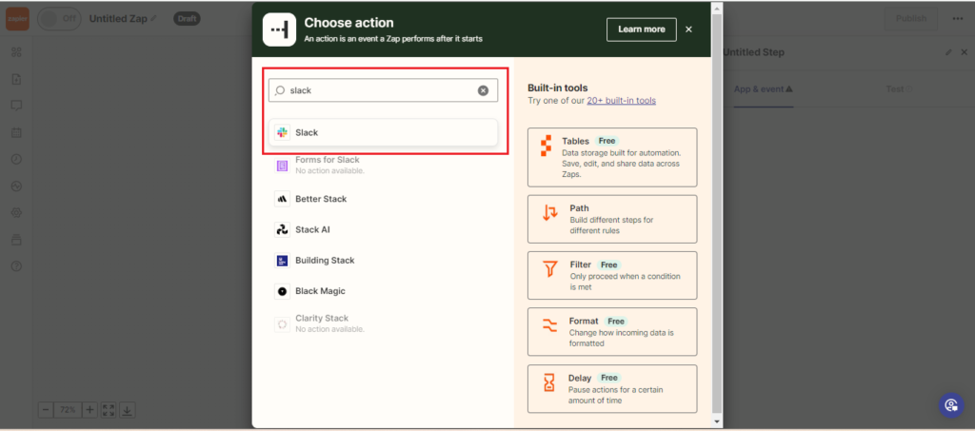
Task: Open the history clock sidebar icon
Action: [17, 159]
